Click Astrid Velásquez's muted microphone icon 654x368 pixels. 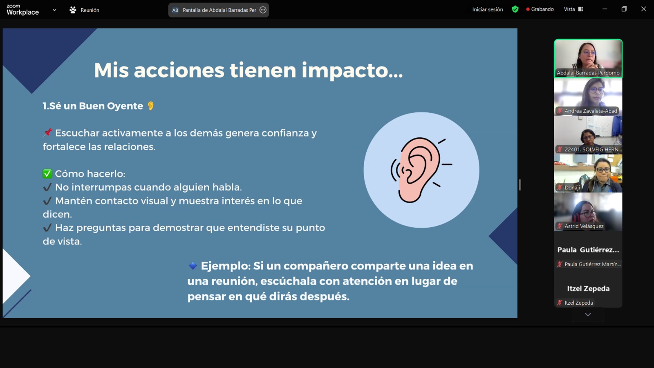point(560,226)
